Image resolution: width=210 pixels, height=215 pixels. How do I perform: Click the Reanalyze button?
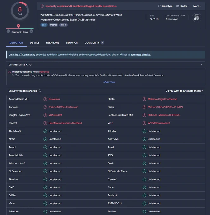165,6
